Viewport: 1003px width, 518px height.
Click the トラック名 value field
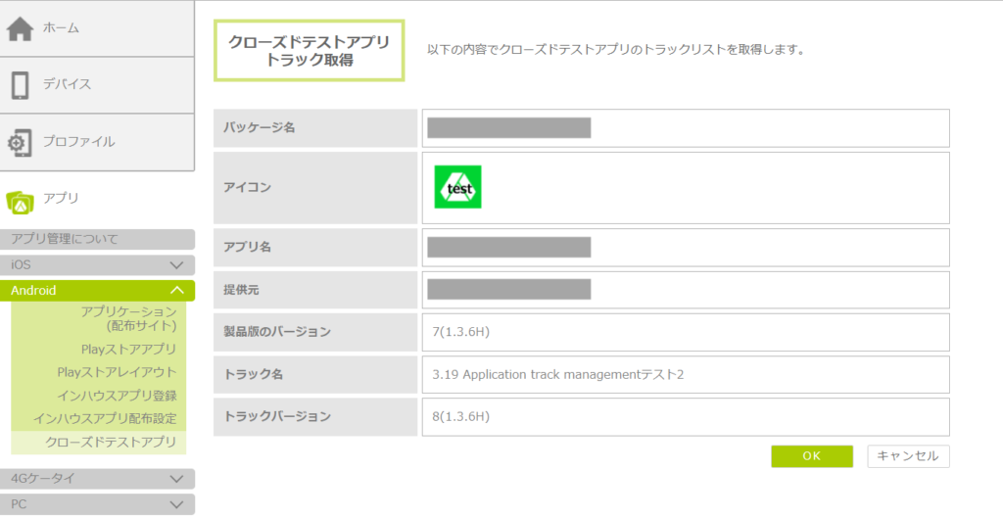tap(686, 375)
